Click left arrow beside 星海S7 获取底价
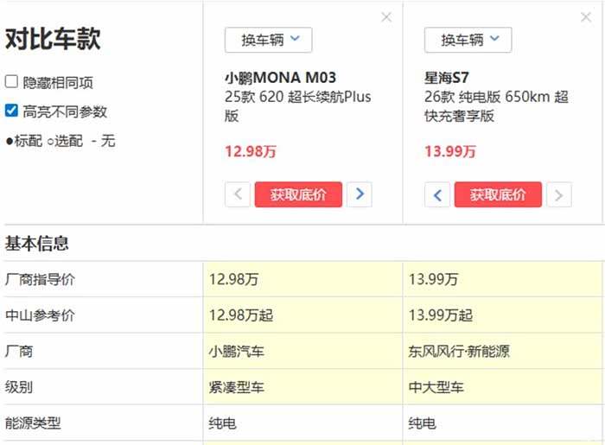605x445 pixels. click(x=437, y=194)
